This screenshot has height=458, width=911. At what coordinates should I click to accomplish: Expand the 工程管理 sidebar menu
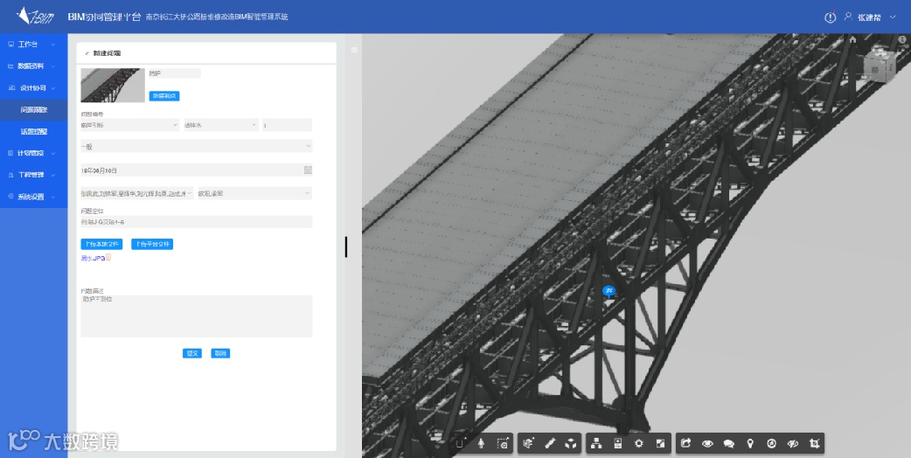click(x=33, y=175)
